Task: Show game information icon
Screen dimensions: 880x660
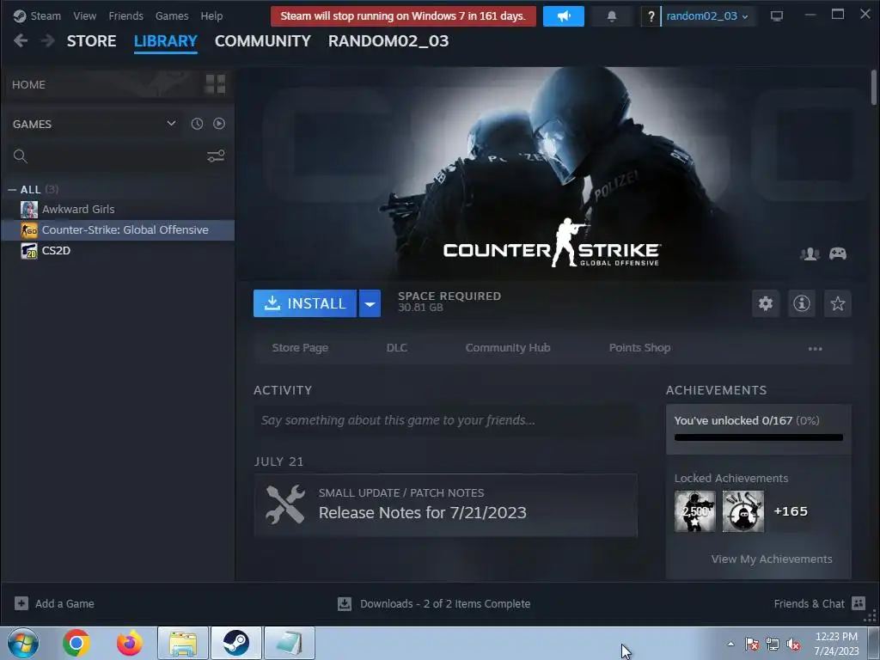Action: (x=802, y=303)
